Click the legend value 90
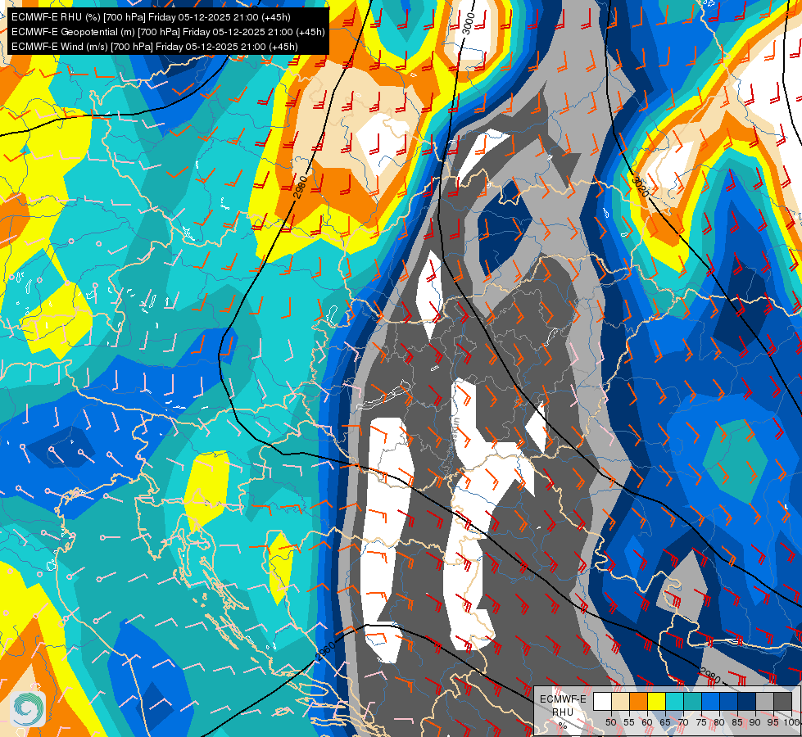The width and height of the screenshot is (802, 737). click(755, 722)
